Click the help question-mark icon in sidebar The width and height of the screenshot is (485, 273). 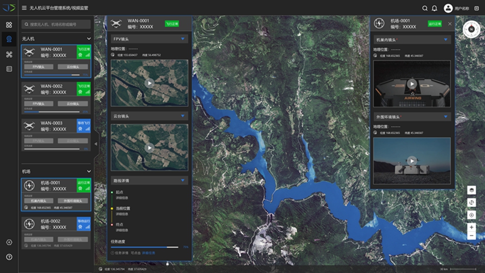tap(9, 257)
